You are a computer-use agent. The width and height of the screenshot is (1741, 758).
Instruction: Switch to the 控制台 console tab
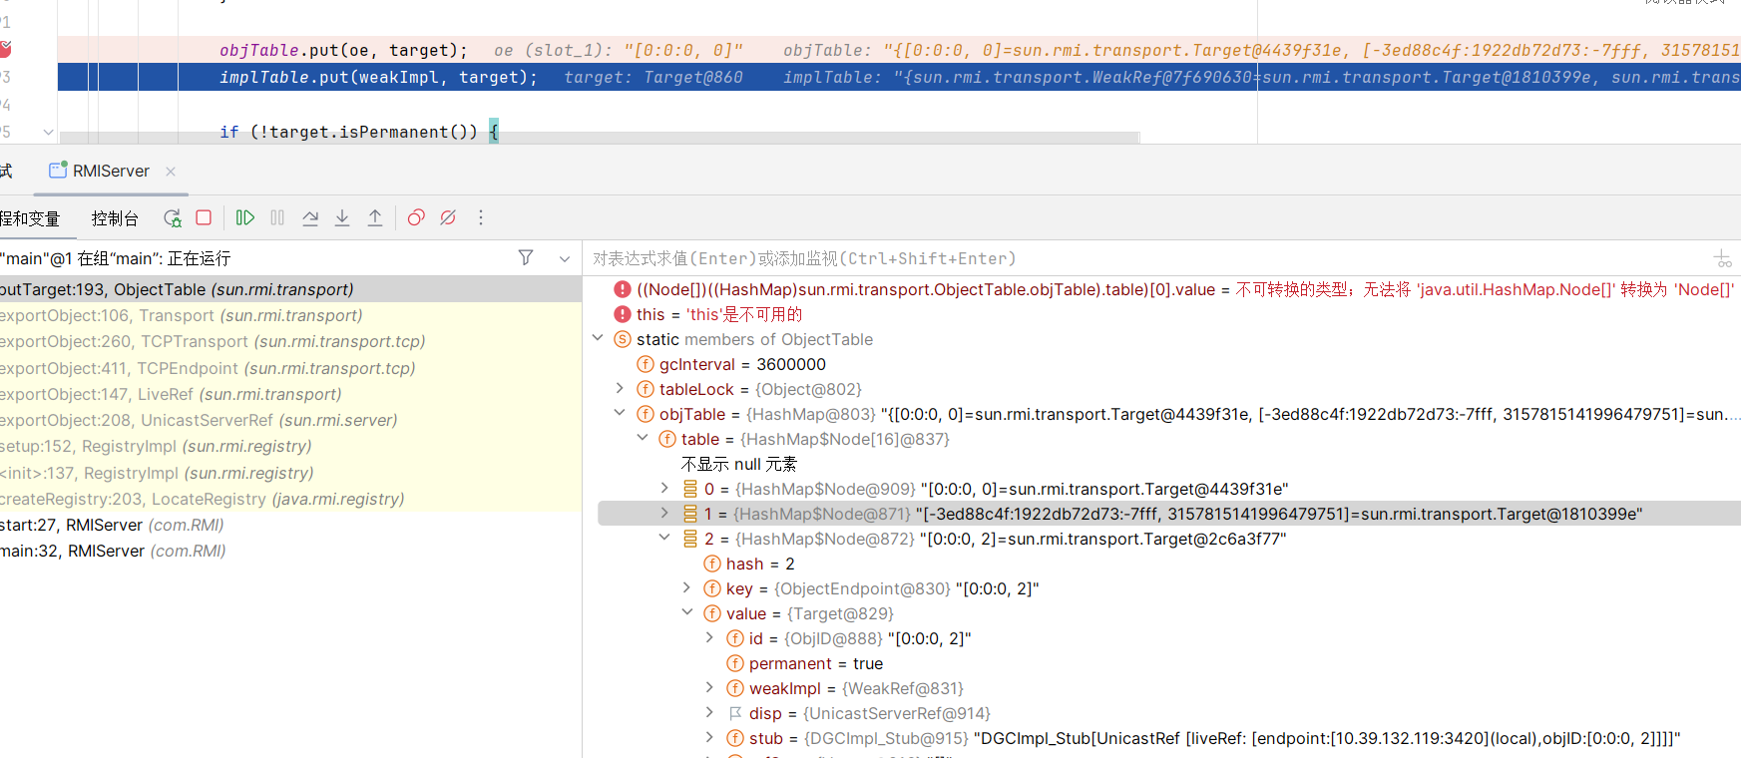point(115,218)
